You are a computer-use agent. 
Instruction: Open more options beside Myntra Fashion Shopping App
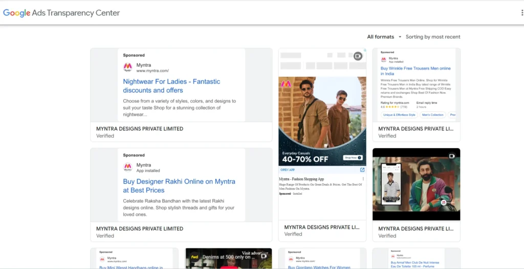tap(363, 179)
